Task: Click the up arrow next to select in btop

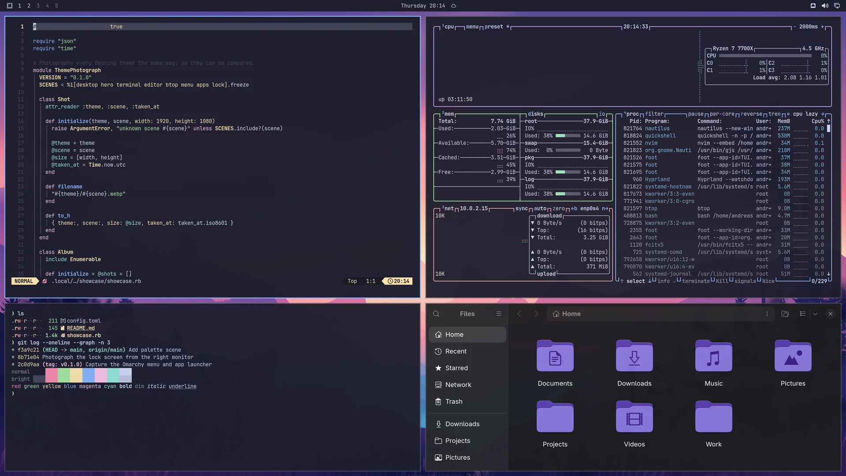Action: (622, 281)
